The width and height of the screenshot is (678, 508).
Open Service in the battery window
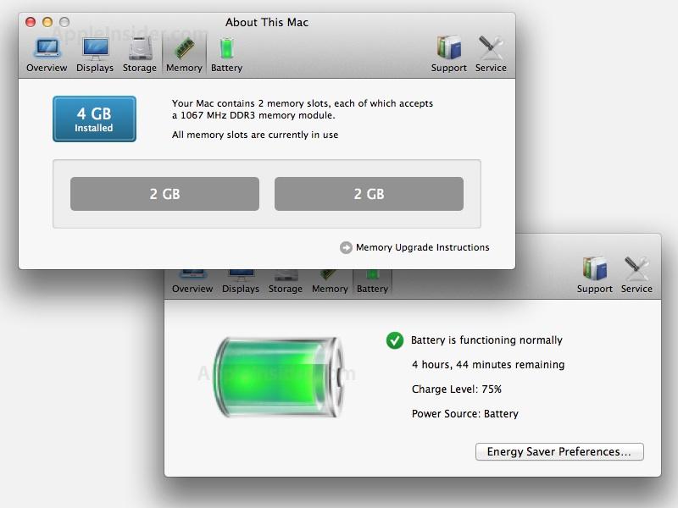click(636, 276)
